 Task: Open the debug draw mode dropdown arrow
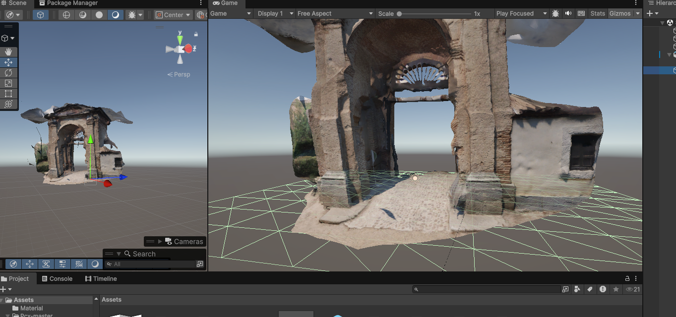[141, 15]
